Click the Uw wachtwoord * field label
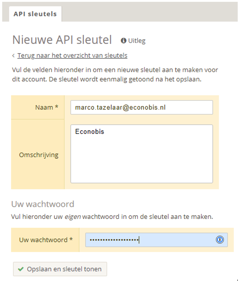 [x=46, y=240]
